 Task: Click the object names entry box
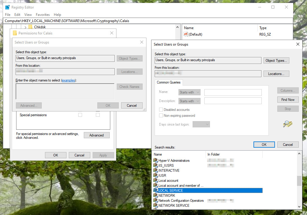tap(65, 91)
